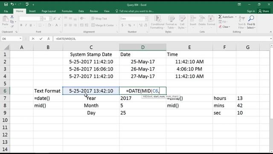Open the font name combo box
Viewport: 273px width, 154px height.
coord(31,18)
